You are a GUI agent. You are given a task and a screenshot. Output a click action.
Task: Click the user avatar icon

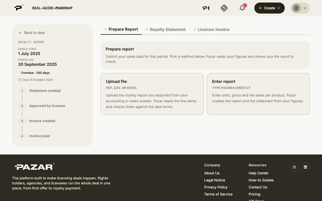pos(296,8)
